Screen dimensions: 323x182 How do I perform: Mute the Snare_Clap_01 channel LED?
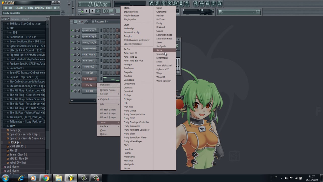[72, 42]
